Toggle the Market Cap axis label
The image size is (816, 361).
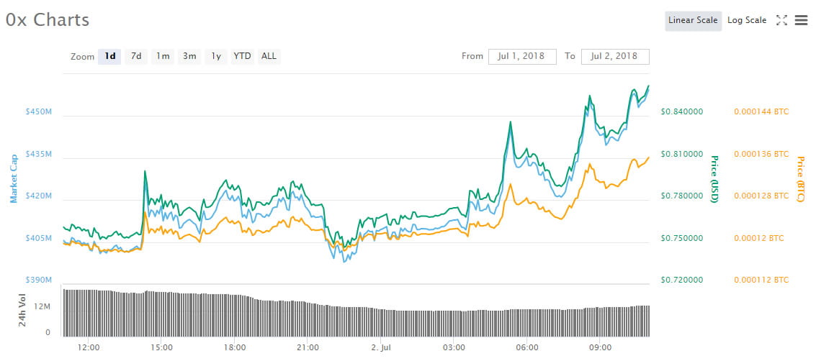coord(14,178)
